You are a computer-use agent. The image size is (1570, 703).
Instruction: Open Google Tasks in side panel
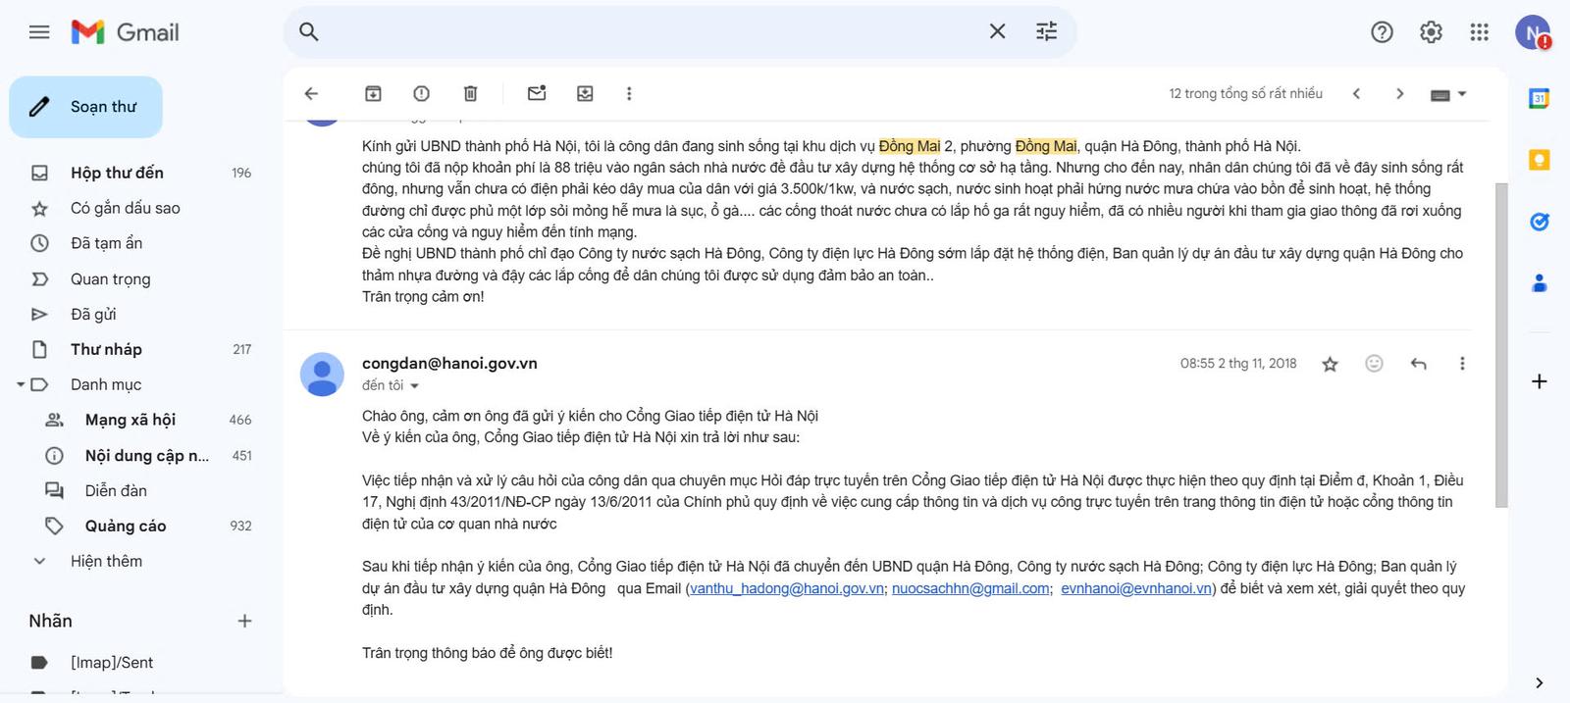pos(1539,222)
